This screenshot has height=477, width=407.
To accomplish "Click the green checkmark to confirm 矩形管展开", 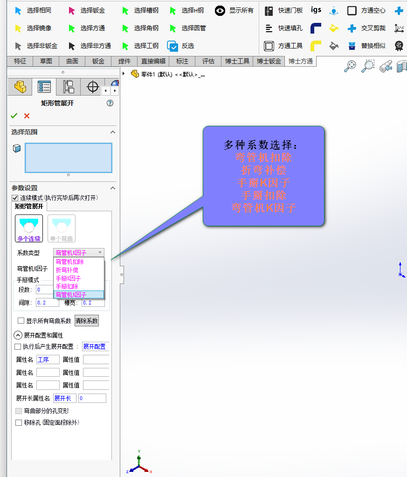I will tap(14, 116).
